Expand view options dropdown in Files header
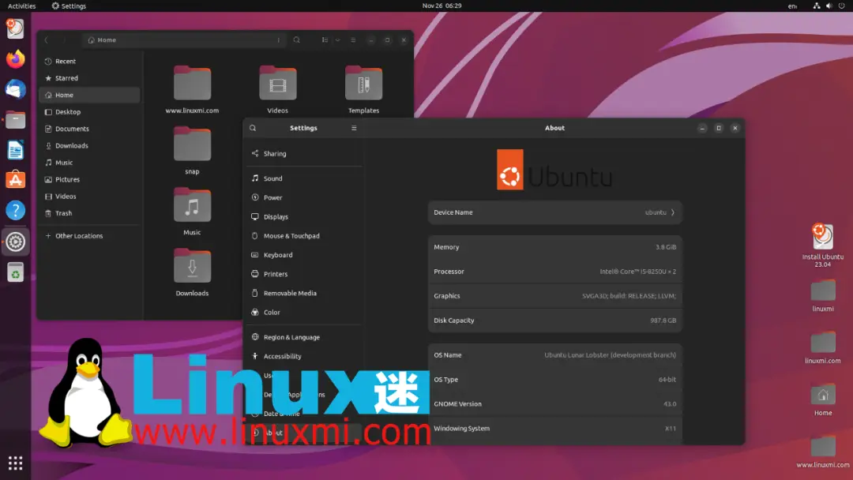853x480 pixels. click(338, 39)
